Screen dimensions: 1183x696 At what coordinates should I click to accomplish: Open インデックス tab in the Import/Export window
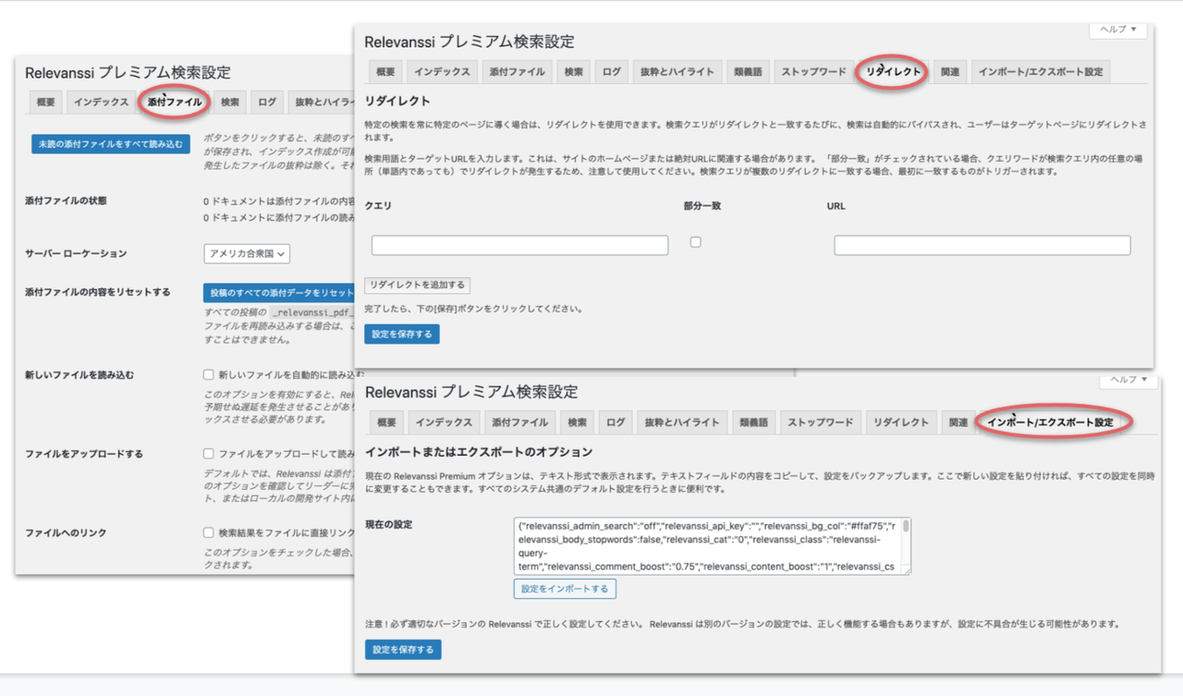point(444,422)
